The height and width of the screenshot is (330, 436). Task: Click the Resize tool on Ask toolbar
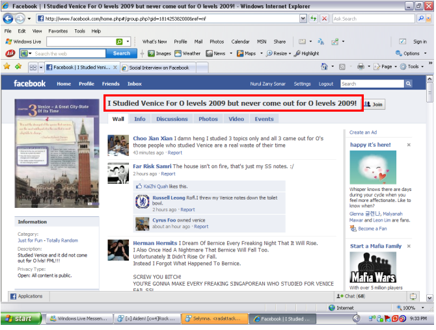tap(277, 53)
